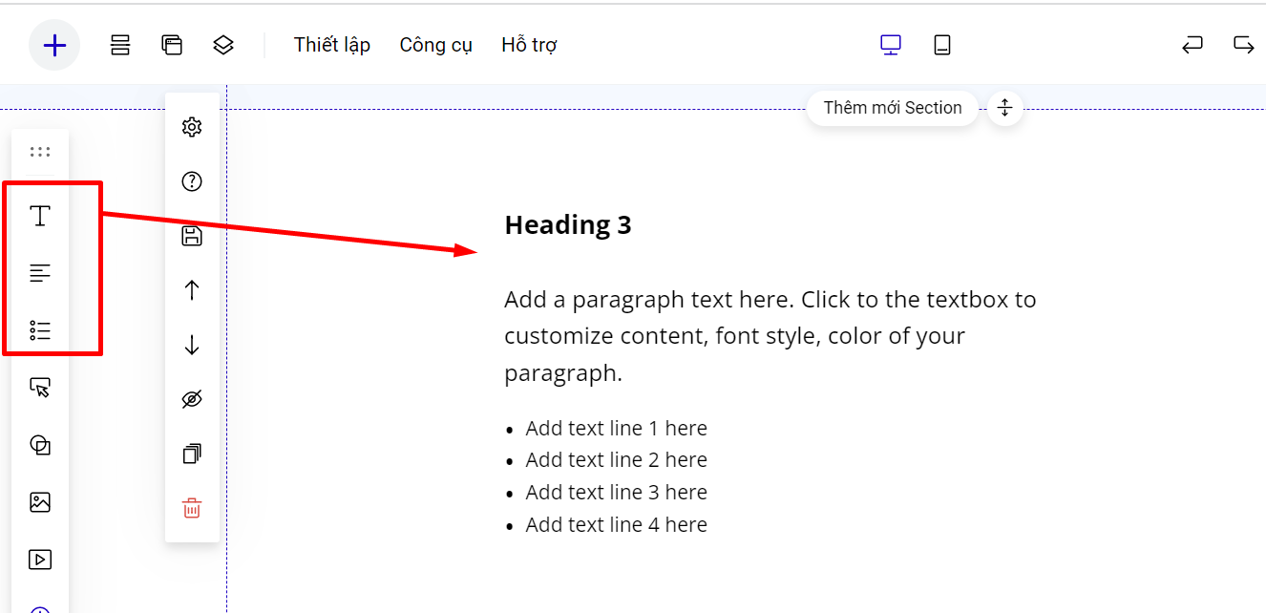Select the paragraph element tool
This screenshot has width=1266, height=613.
pos(40,274)
